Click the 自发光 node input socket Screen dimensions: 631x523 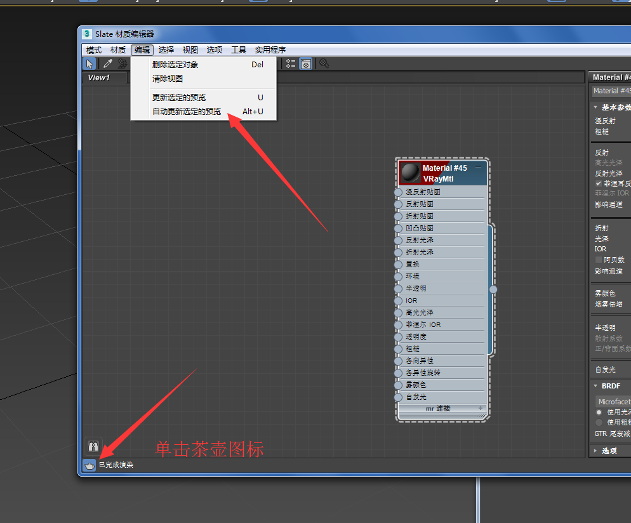398,397
